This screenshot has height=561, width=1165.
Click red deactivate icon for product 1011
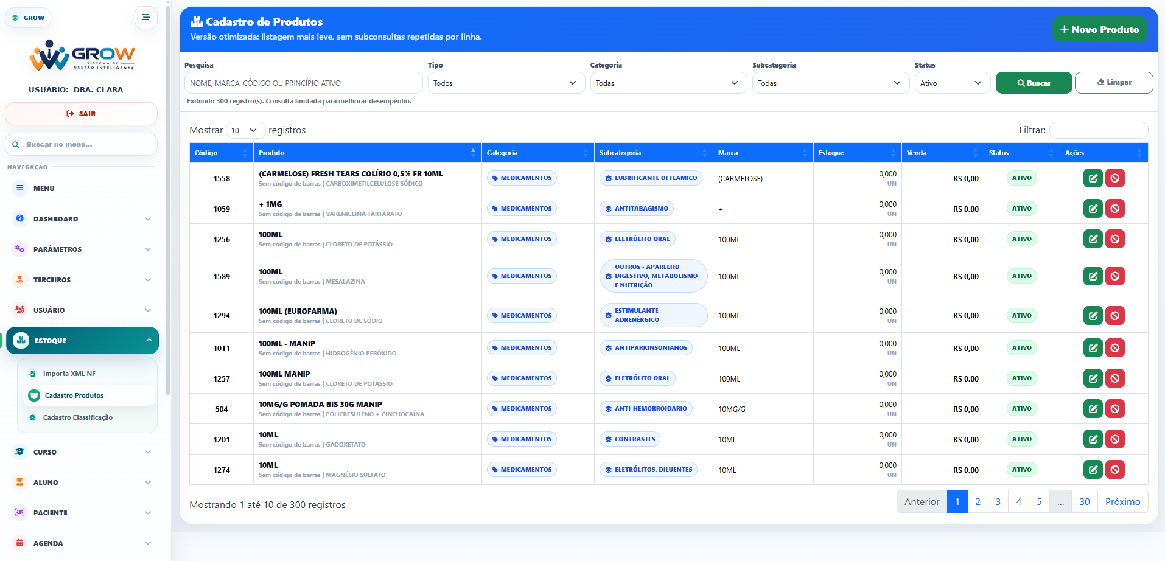[x=1114, y=348]
